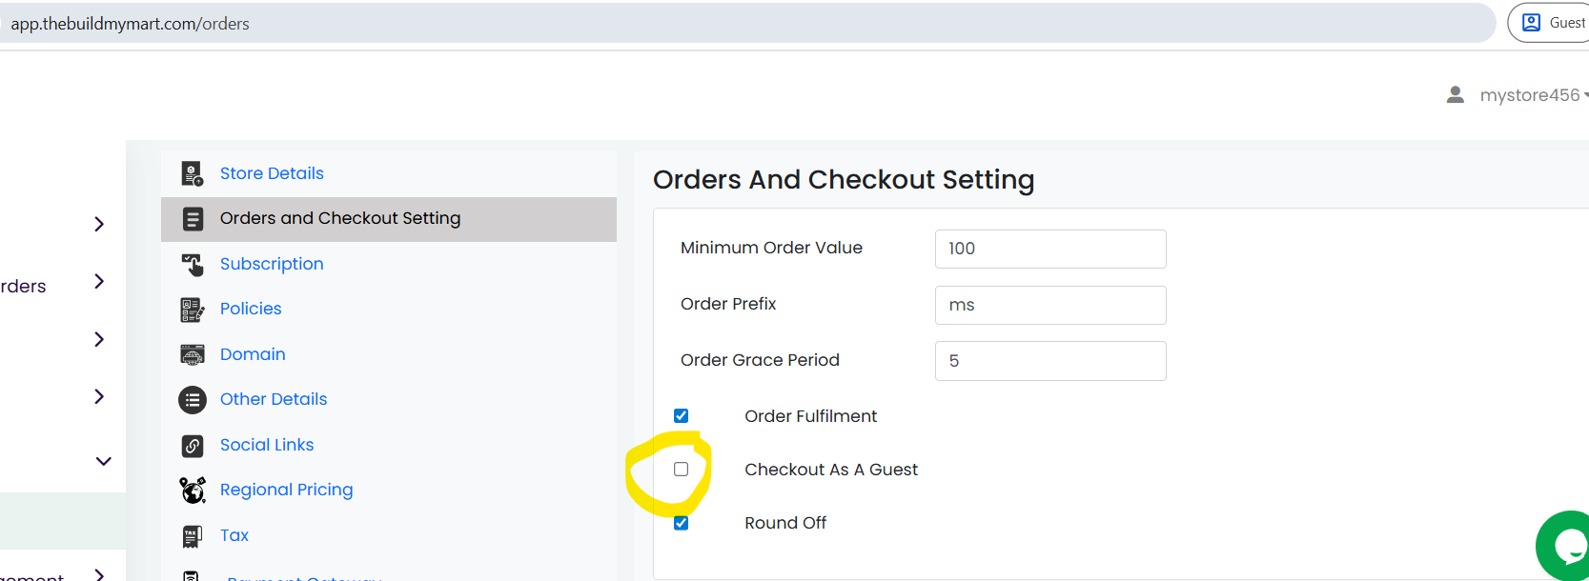The width and height of the screenshot is (1589, 581).
Task: Expand the Orders sidebar section chevron
Action: click(99, 281)
